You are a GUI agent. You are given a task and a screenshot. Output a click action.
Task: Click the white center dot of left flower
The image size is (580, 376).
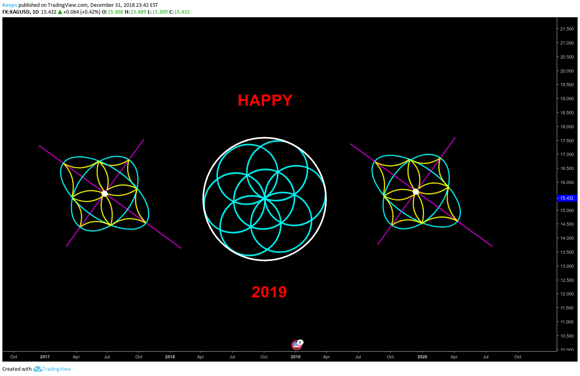(104, 194)
